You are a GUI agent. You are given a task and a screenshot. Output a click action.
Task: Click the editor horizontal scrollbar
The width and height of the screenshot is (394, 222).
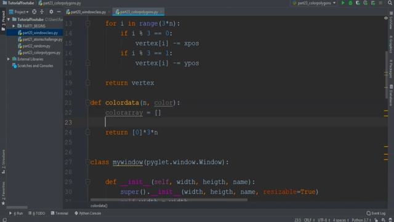pos(169,200)
